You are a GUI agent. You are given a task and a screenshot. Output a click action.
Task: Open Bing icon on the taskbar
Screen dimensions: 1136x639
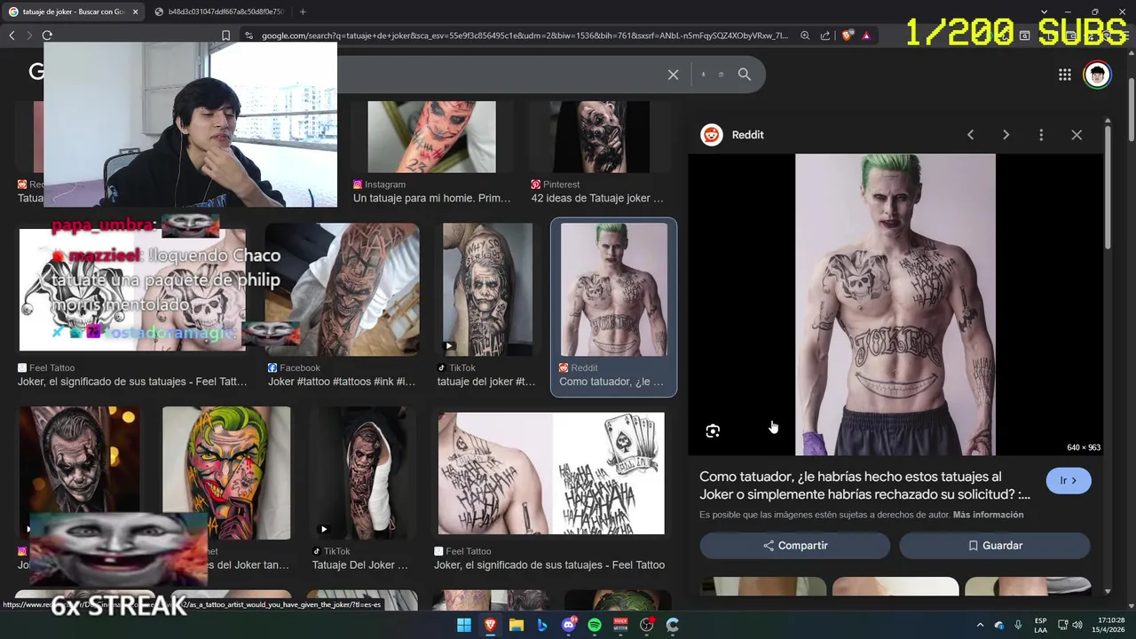point(542,625)
